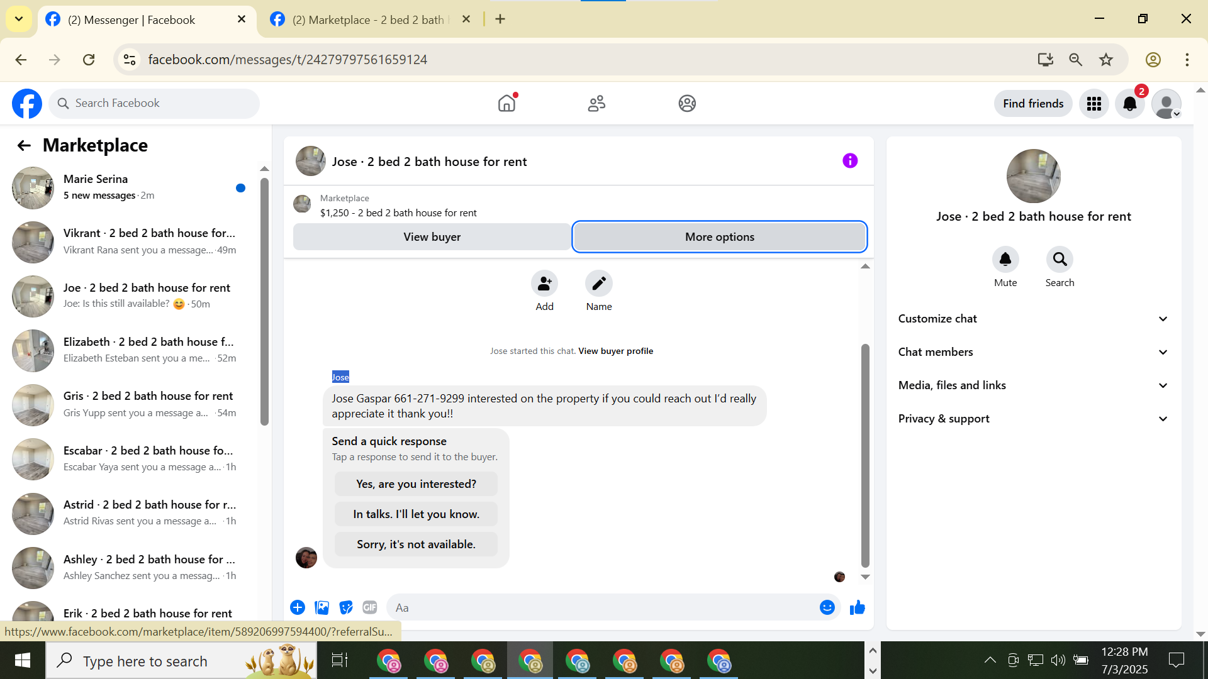This screenshot has width=1208, height=679.
Task: Expand Privacy & support section
Action: tap(1032, 419)
